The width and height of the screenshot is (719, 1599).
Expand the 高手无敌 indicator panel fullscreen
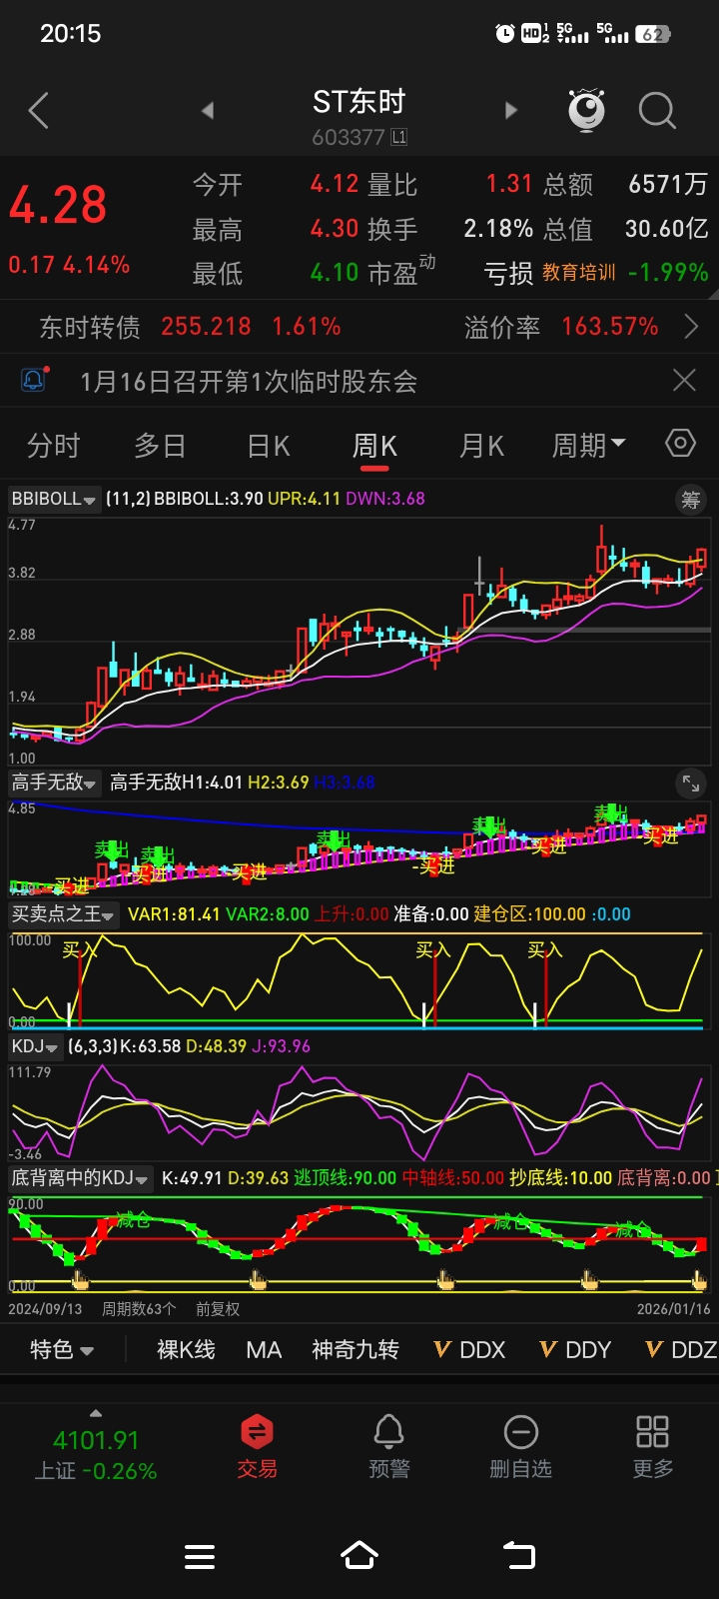691,784
